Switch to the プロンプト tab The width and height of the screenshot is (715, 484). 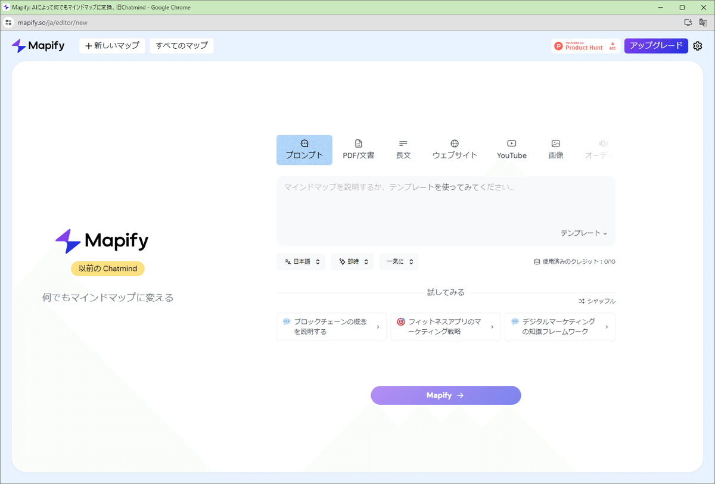coord(304,149)
